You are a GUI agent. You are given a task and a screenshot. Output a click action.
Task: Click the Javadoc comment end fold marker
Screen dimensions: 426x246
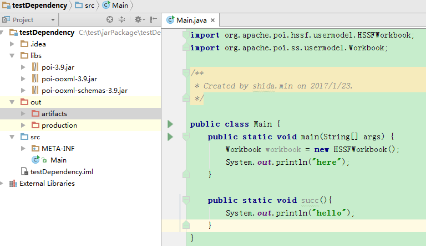click(x=186, y=98)
